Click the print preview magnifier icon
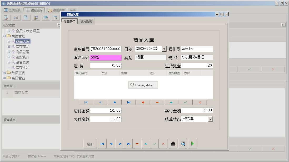The height and width of the screenshot is (162, 289). click(x=183, y=143)
